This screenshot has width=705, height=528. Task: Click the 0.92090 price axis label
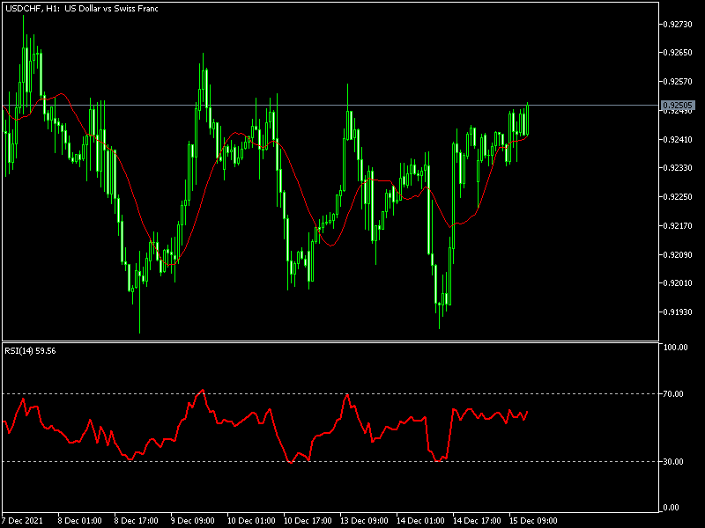tap(678, 254)
